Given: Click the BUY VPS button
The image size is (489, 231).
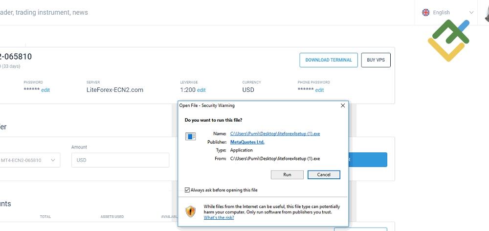Looking at the screenshot, I should tap(376, 60).
